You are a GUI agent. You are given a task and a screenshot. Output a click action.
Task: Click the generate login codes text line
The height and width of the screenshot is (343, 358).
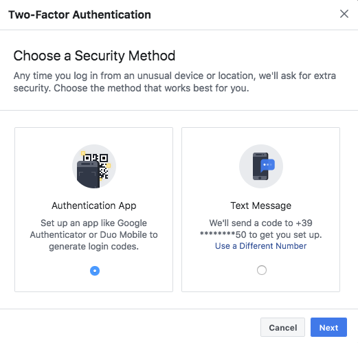[x=93, y=247]
